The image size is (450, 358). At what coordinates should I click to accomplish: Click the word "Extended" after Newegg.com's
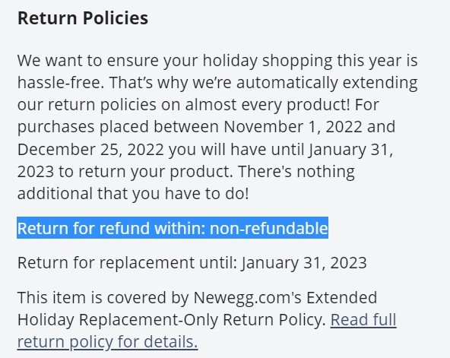point(342,297)
